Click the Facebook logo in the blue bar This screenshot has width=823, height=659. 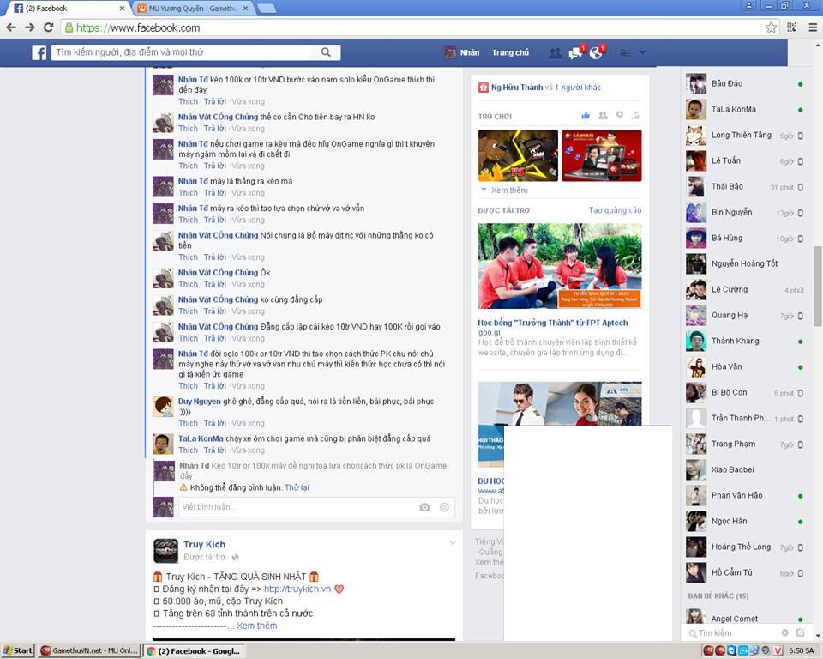click(39, 52)
